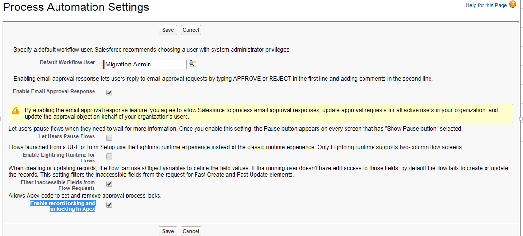
Task: Click the bottom Cancel button
Action: [x=191, y=231]
